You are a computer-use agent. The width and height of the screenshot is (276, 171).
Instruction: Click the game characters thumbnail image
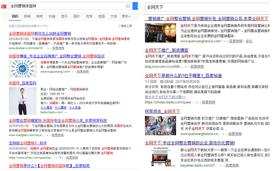click(160, 126)
